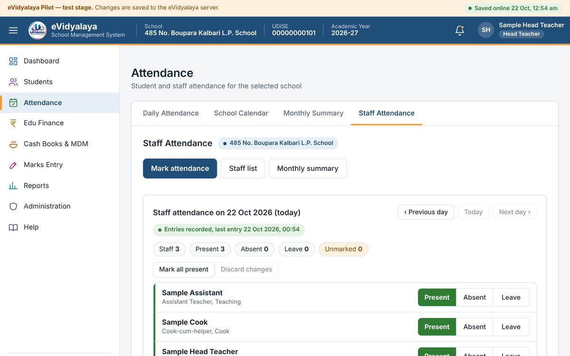Click the Students people icon
Viewport: 570px width, 356px height.
[13, 82]
